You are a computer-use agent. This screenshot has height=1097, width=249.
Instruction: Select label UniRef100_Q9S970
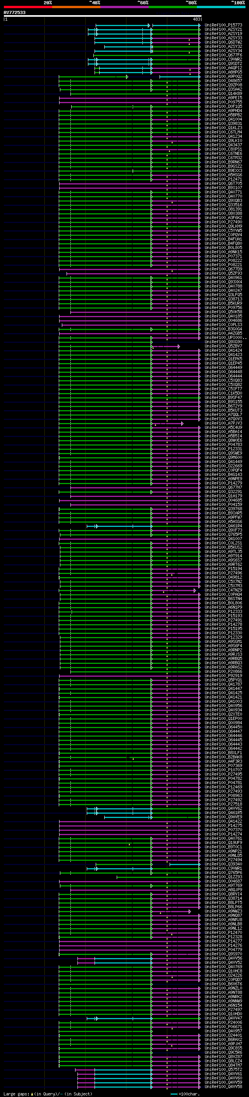click(x=223, y=954)
